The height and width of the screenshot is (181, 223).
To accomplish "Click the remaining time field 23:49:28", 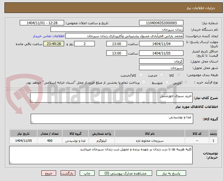I will pos(54,44).
